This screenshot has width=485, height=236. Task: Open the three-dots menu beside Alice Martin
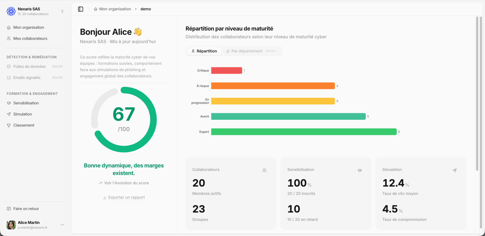[x=62, y=225]
